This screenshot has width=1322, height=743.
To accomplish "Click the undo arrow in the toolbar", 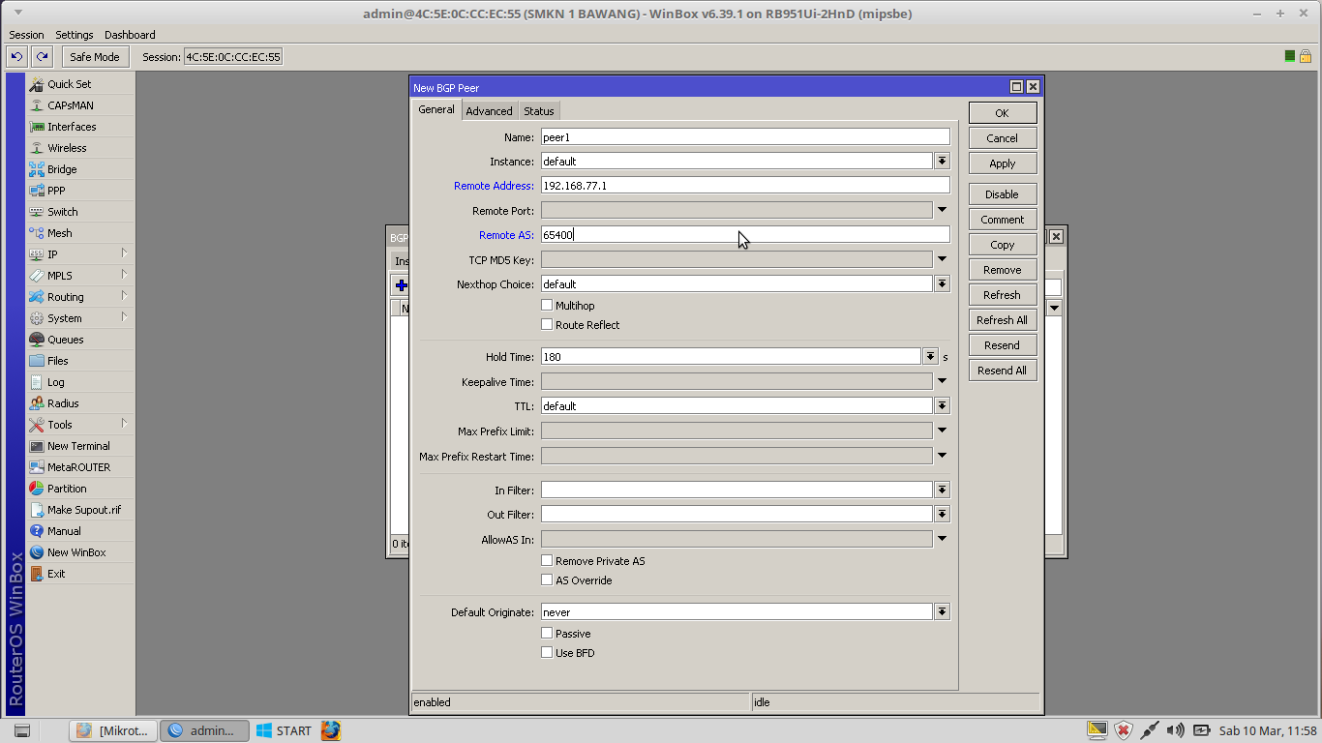I will coord(15,56).
